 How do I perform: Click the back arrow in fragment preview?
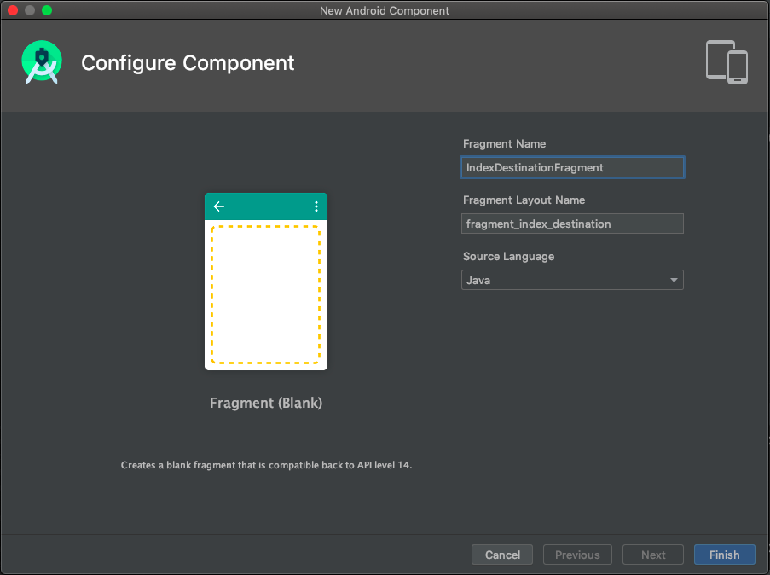tap(219, 206)
